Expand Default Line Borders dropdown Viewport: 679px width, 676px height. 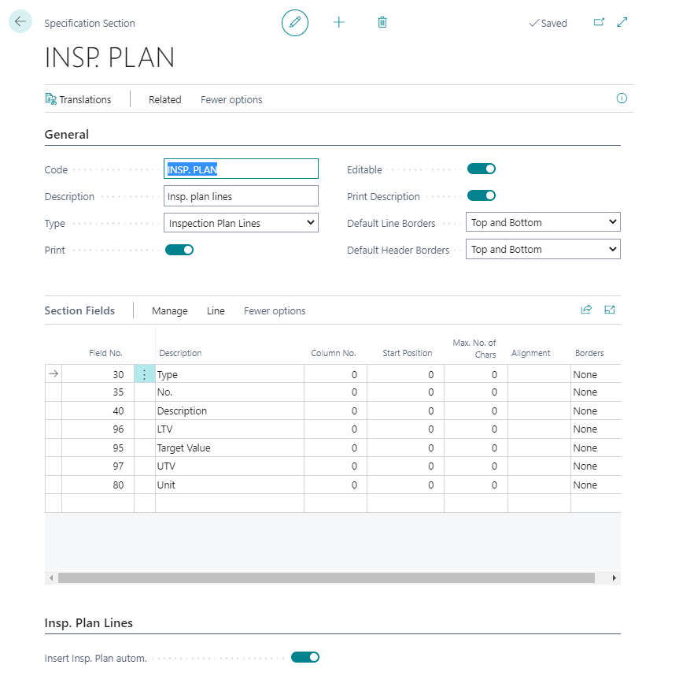[x=543, y=222]
